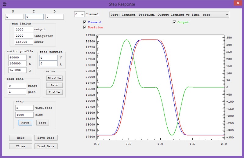
Task: Click the motion profile V field
Action: point(17,57)
